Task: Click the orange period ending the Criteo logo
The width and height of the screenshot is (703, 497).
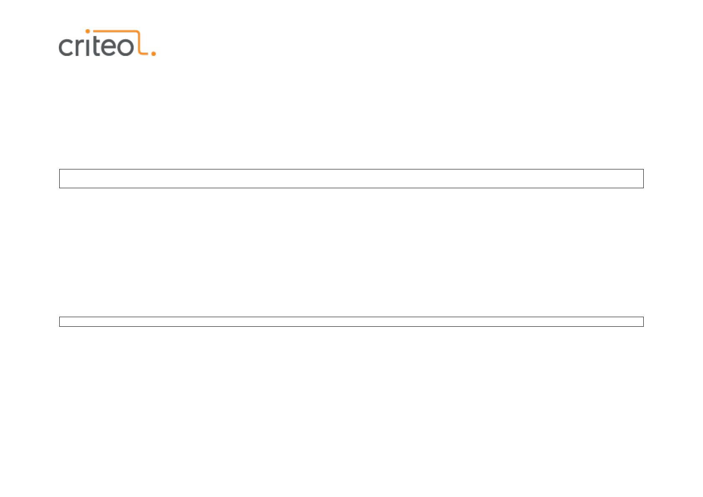Action: 154,53
